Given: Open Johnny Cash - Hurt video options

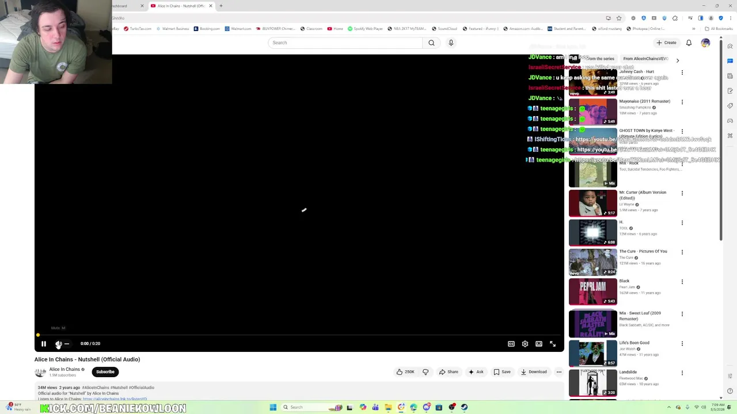Looking at the screenshot, I should click(682, 72).
